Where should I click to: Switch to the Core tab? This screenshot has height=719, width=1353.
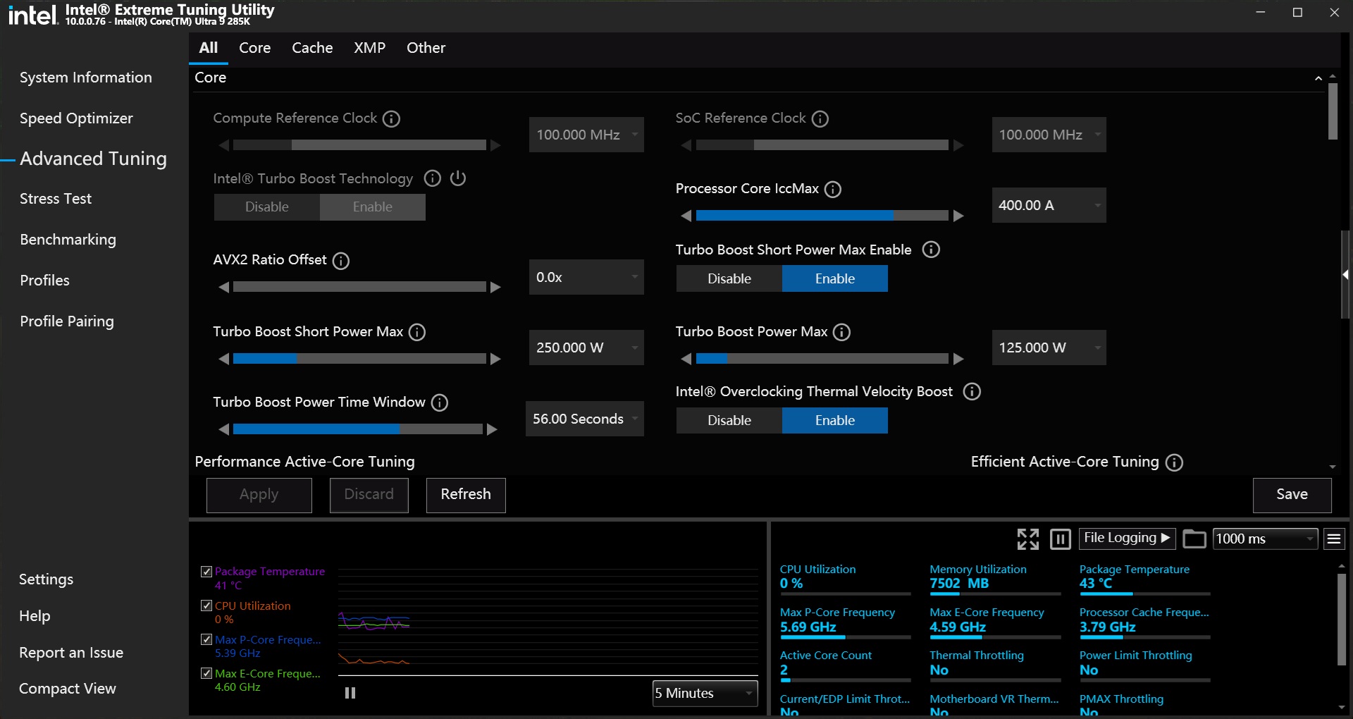[x=254, y=48]
